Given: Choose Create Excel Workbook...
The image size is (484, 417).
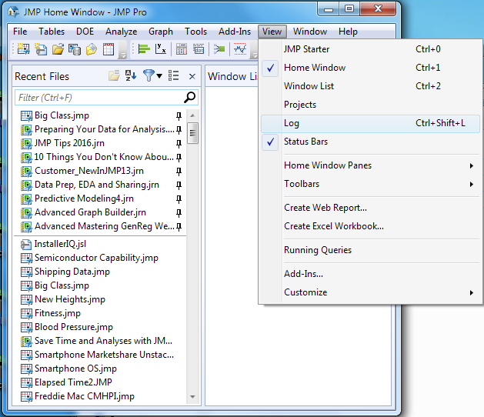Looking at the screenshot, I should 370,226.
